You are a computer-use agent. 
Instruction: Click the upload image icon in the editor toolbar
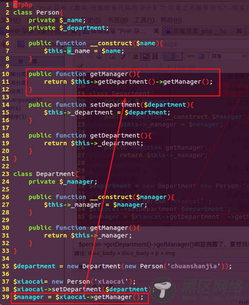[x=135, y=56]
